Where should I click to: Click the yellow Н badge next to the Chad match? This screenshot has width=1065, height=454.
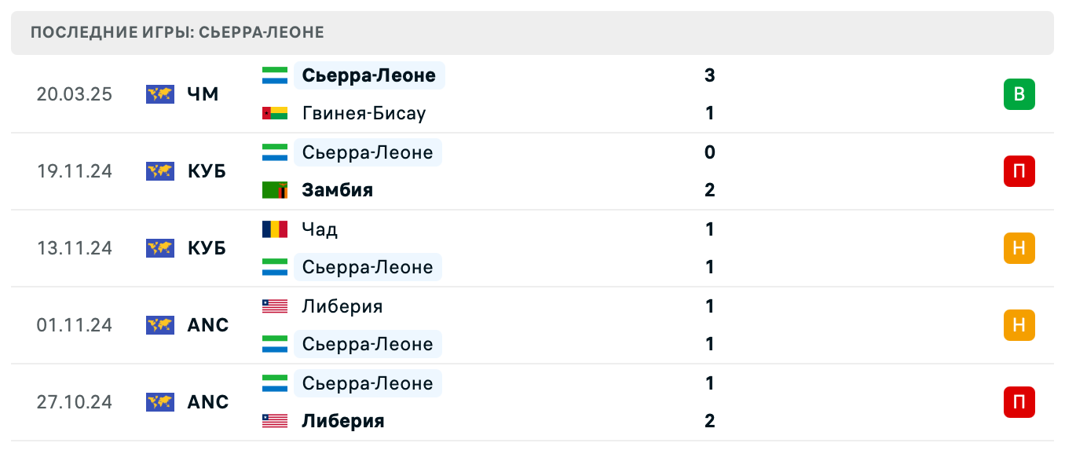pos(1019,248)
